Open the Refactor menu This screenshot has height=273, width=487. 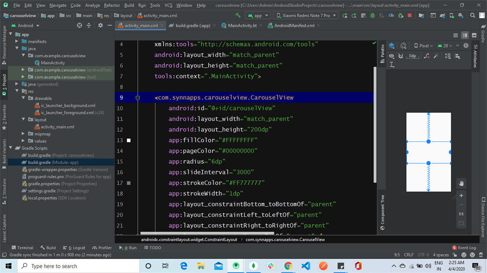point(112,5)
